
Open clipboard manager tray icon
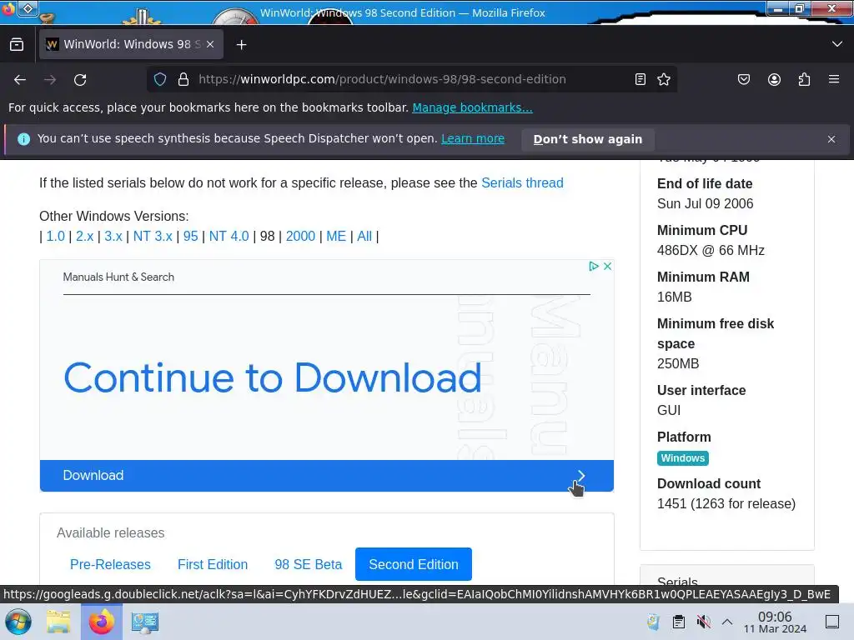tap(679, 622)
